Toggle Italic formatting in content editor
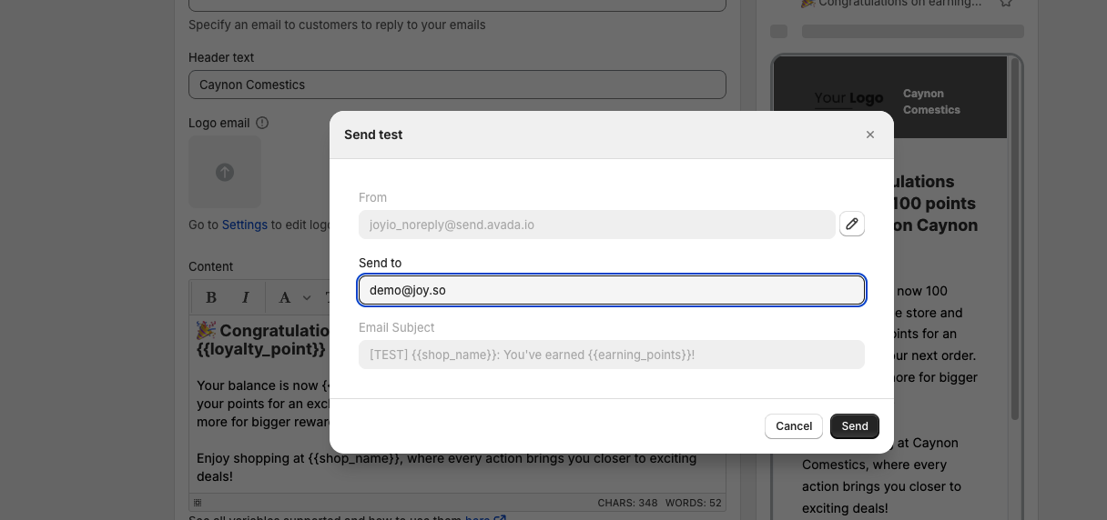 pos(245,297)
